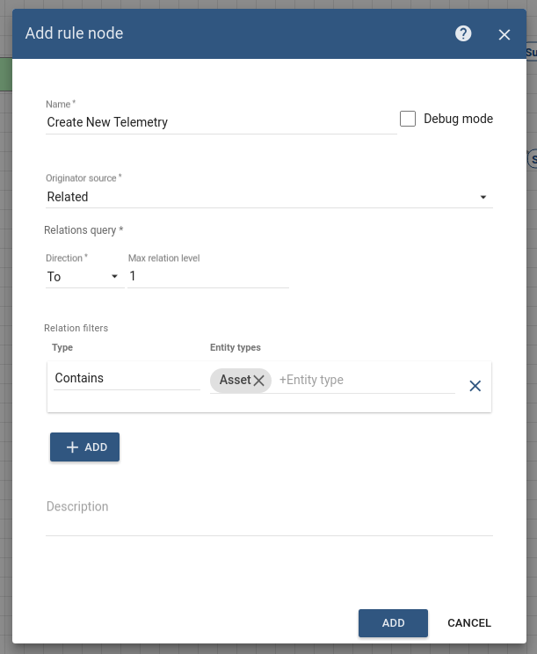Click the Add rule node dialog title
This screenshot has height=654, width=537.
point(75,33)
